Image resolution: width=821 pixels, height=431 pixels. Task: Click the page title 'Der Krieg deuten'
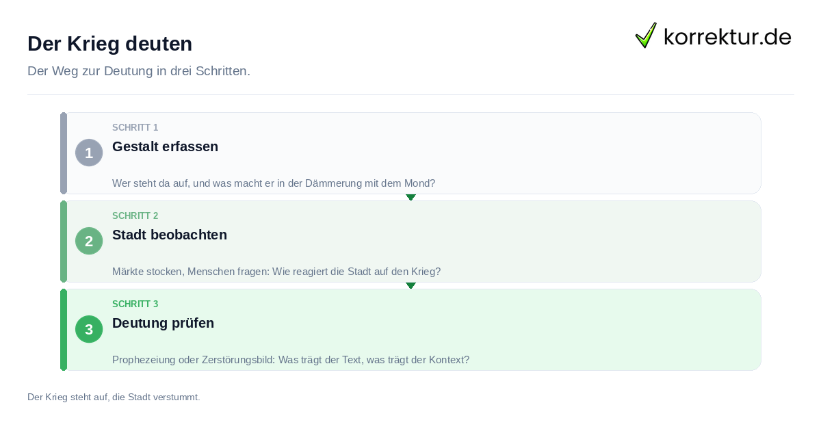[109, 44]
